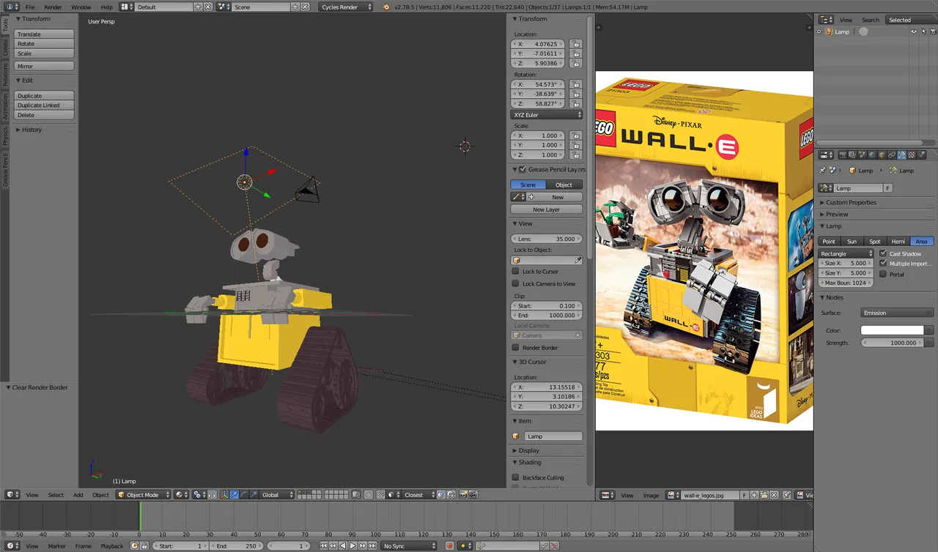Image resolution: width=938 pixels, height=552 pixels.
Task: Enable Lock to Cursor checkbox
Action: tap(515, 272)
